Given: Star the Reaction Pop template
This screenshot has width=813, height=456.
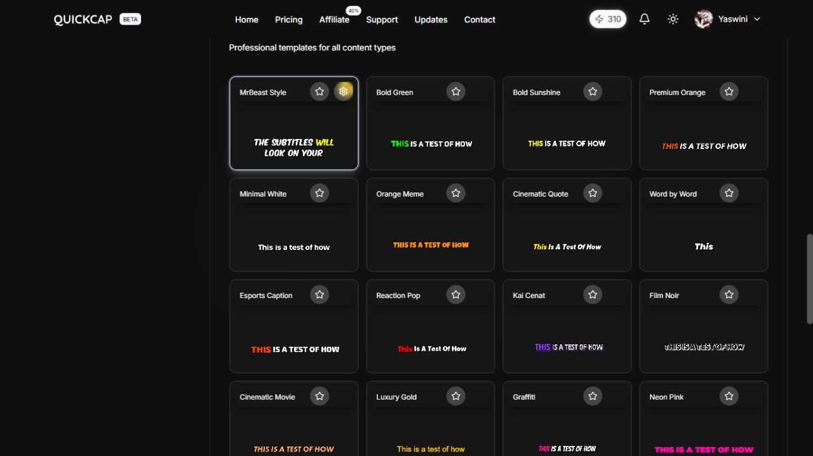Looking at the screenshot, I should (456, 294).
